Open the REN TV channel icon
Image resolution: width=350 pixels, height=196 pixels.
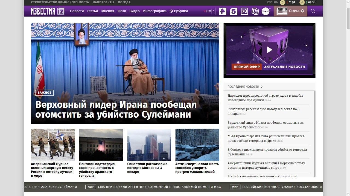click(x=222, y=11)
